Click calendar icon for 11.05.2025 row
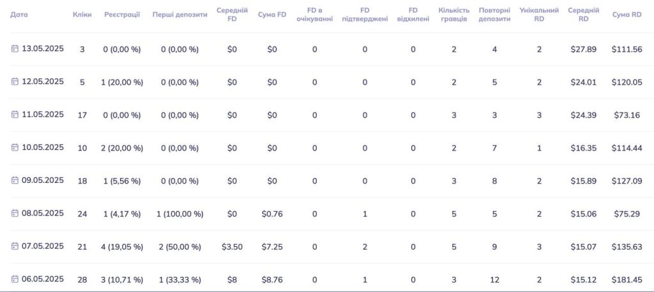654x292 pixels. click(x=15, y=115)
